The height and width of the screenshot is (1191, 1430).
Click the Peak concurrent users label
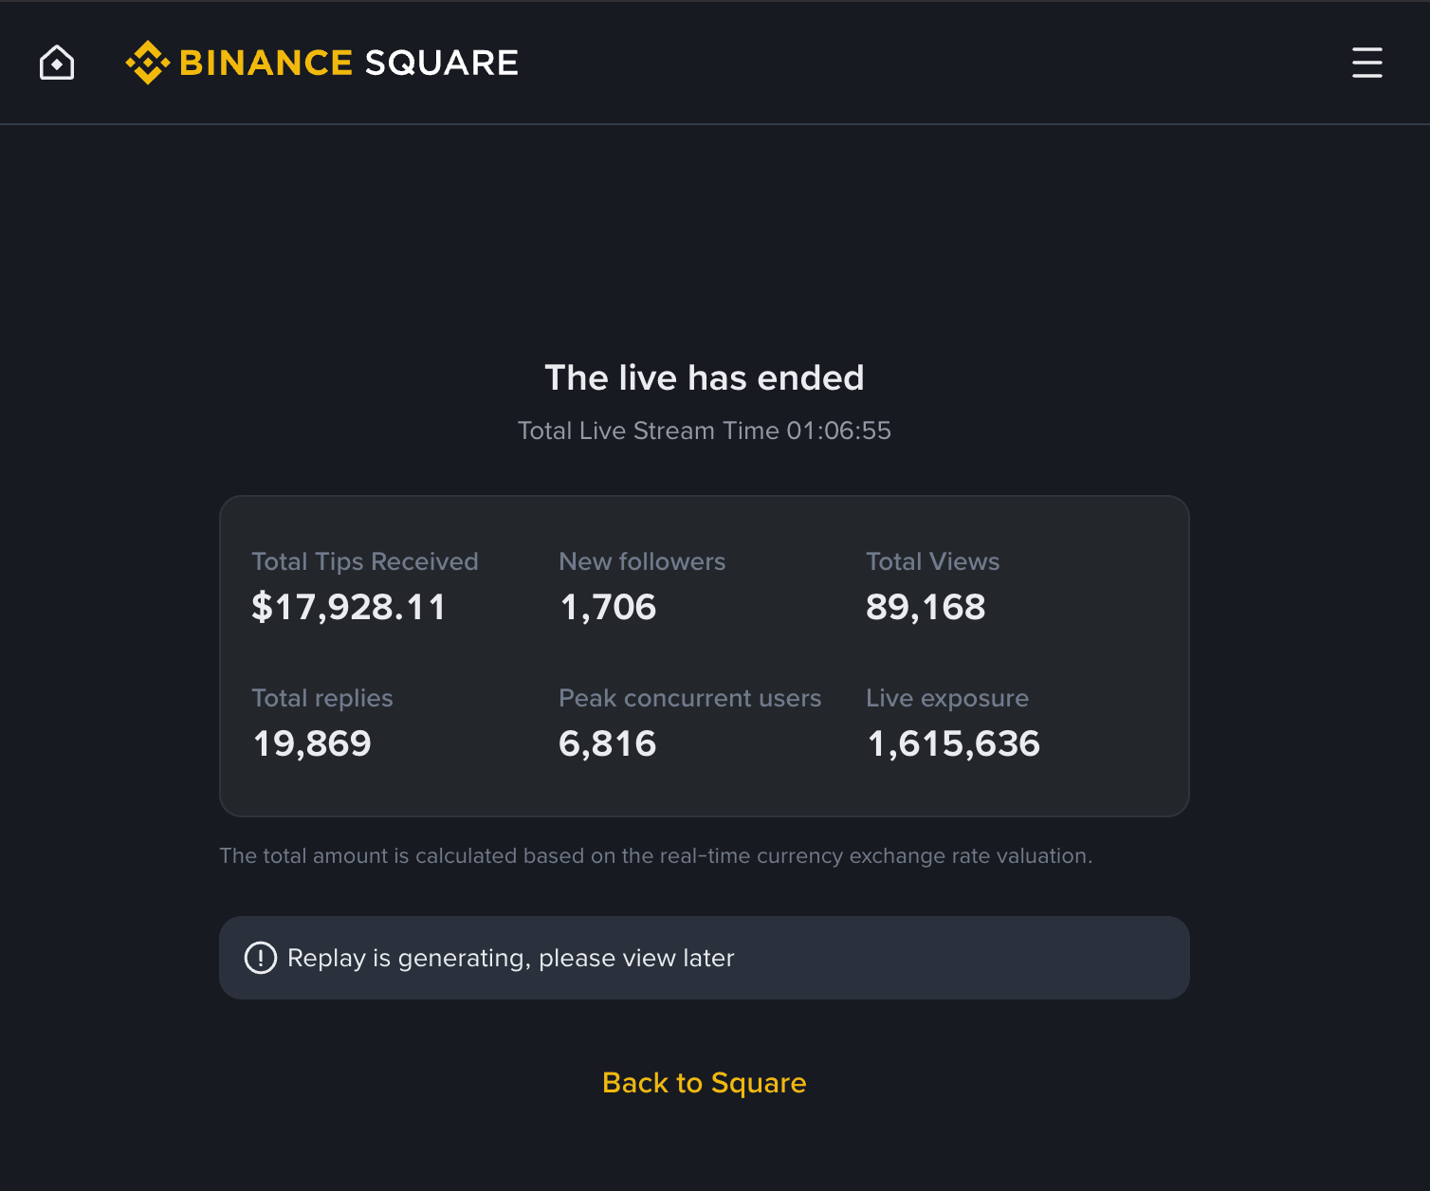pyautogui.click(x=690, y=698)
